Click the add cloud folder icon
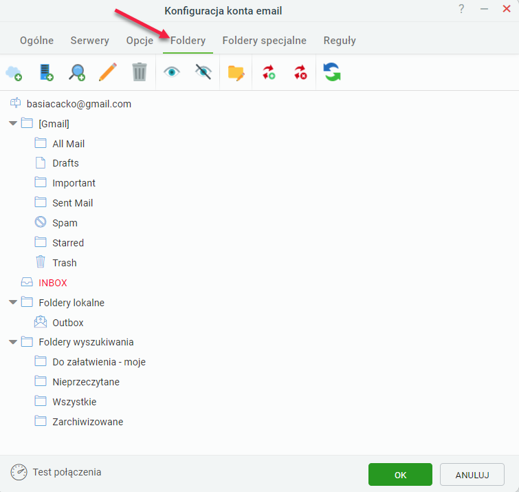Screen dimensions: 519x492 coord(14,73)
